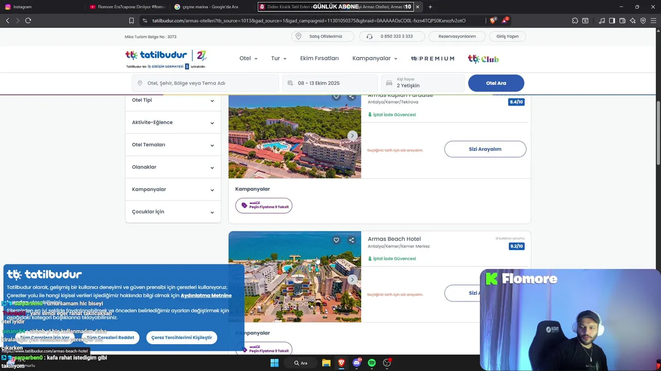Open Discord from the taskbar
661x371 pixels.
point(356,363)
